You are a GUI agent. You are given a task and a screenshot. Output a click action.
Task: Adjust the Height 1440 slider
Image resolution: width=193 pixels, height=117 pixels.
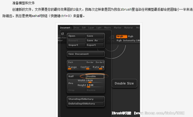90,85
